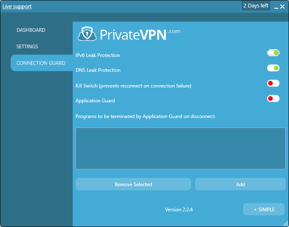Click the PrivateVPN shield cloud logo
Image resolution: width=289 pixels, height=227 pixels.
[87, 34]
